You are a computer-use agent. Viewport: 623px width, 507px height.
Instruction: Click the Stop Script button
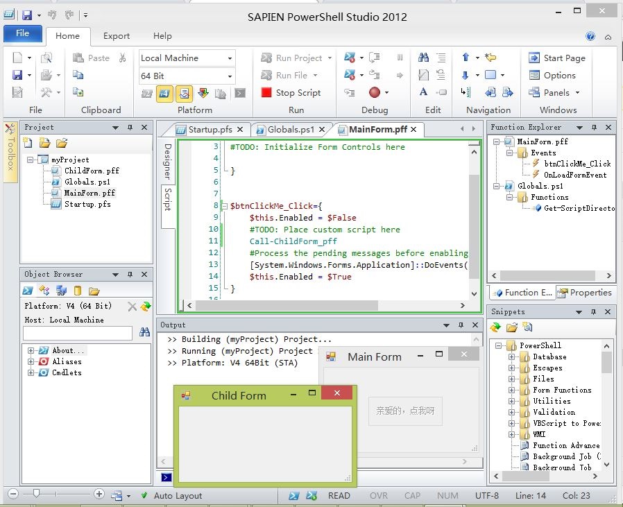pyautogui.click(x=291, y=92)
